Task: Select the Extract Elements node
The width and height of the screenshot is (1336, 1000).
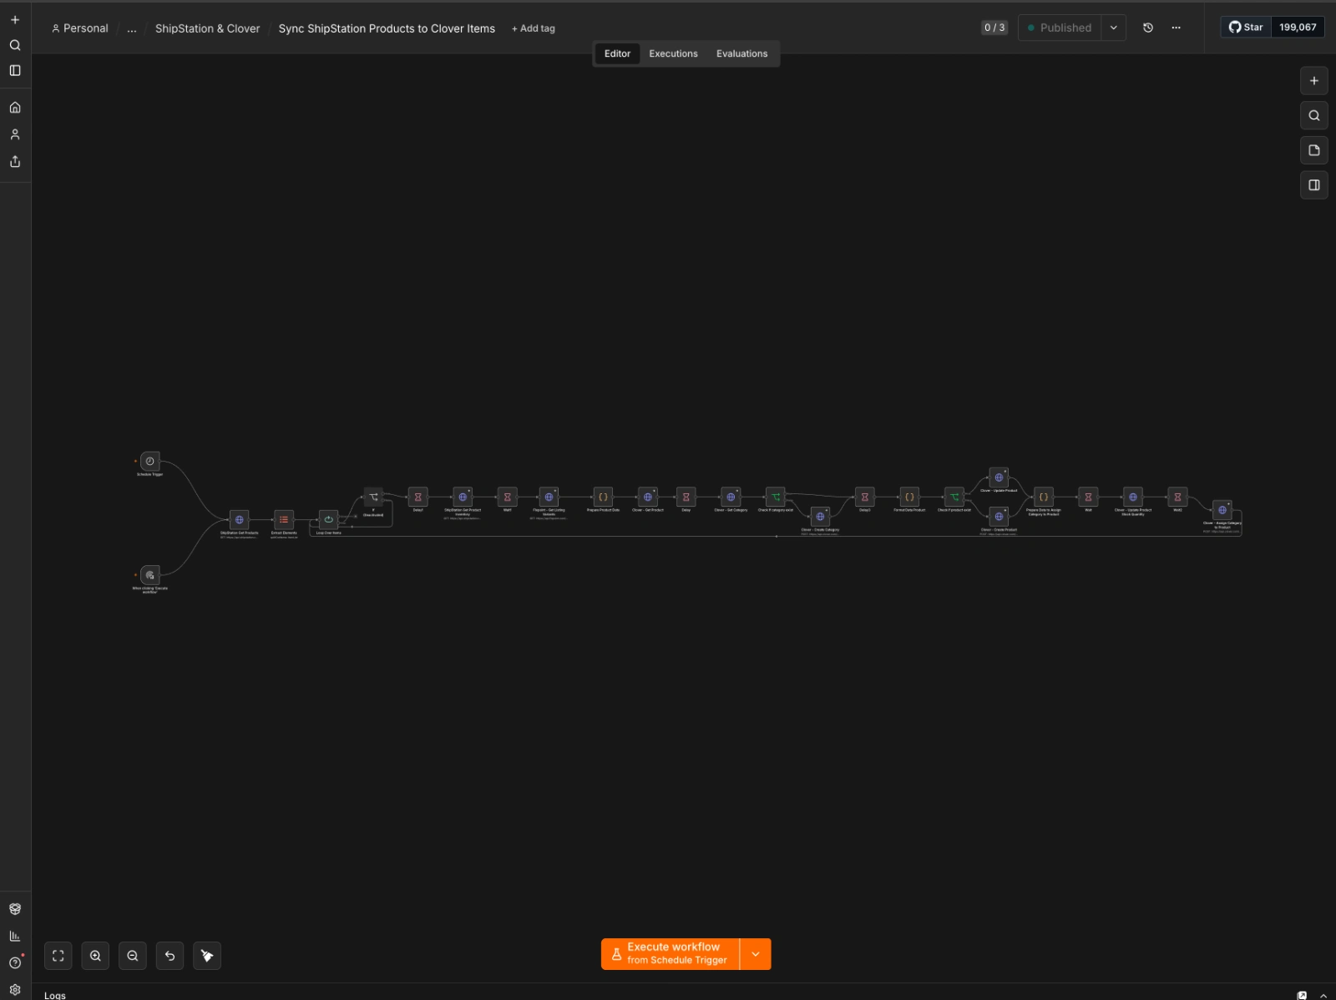Action: 284,520
